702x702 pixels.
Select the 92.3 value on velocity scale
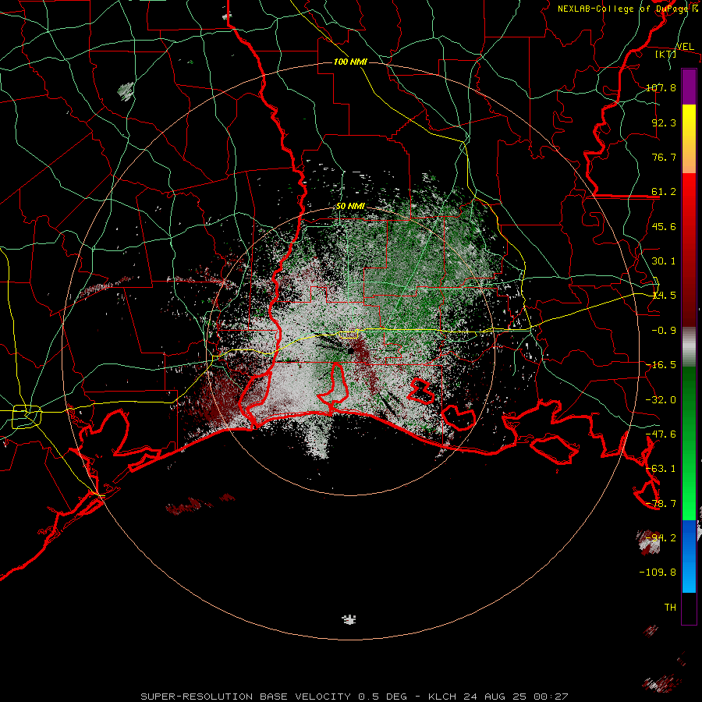[664, 122]
